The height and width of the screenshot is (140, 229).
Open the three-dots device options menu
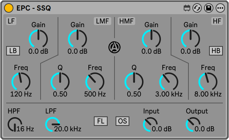pos(220,8)
